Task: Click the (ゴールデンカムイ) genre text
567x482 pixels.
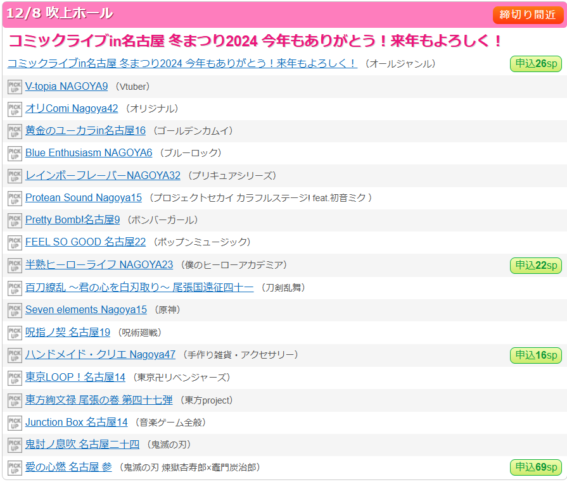Action: point(193,131)
